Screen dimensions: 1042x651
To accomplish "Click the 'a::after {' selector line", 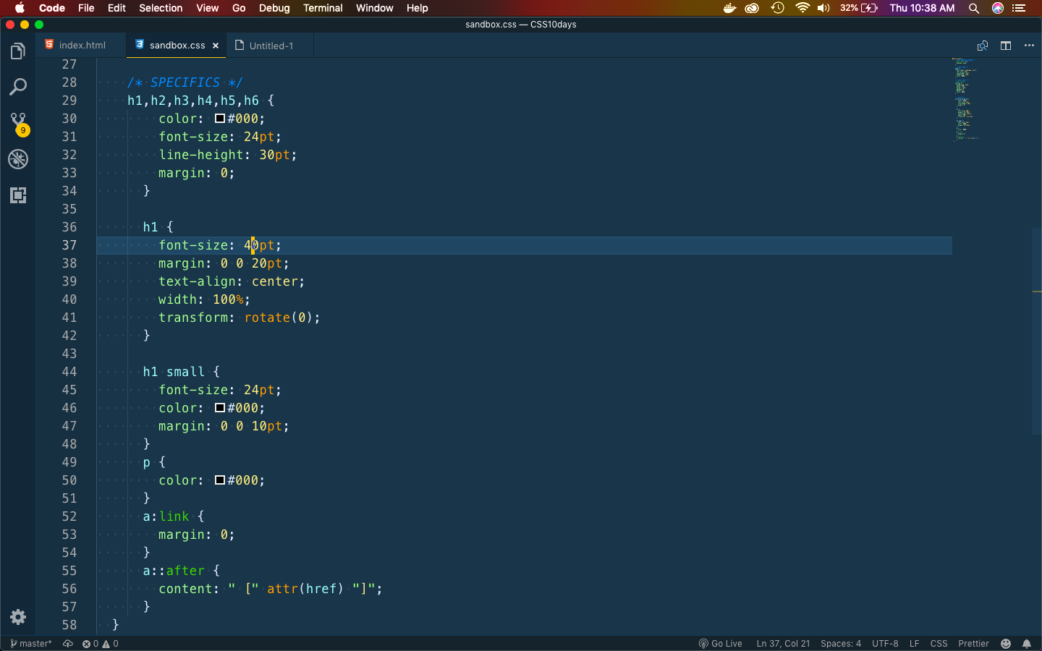I will [181, 571].
